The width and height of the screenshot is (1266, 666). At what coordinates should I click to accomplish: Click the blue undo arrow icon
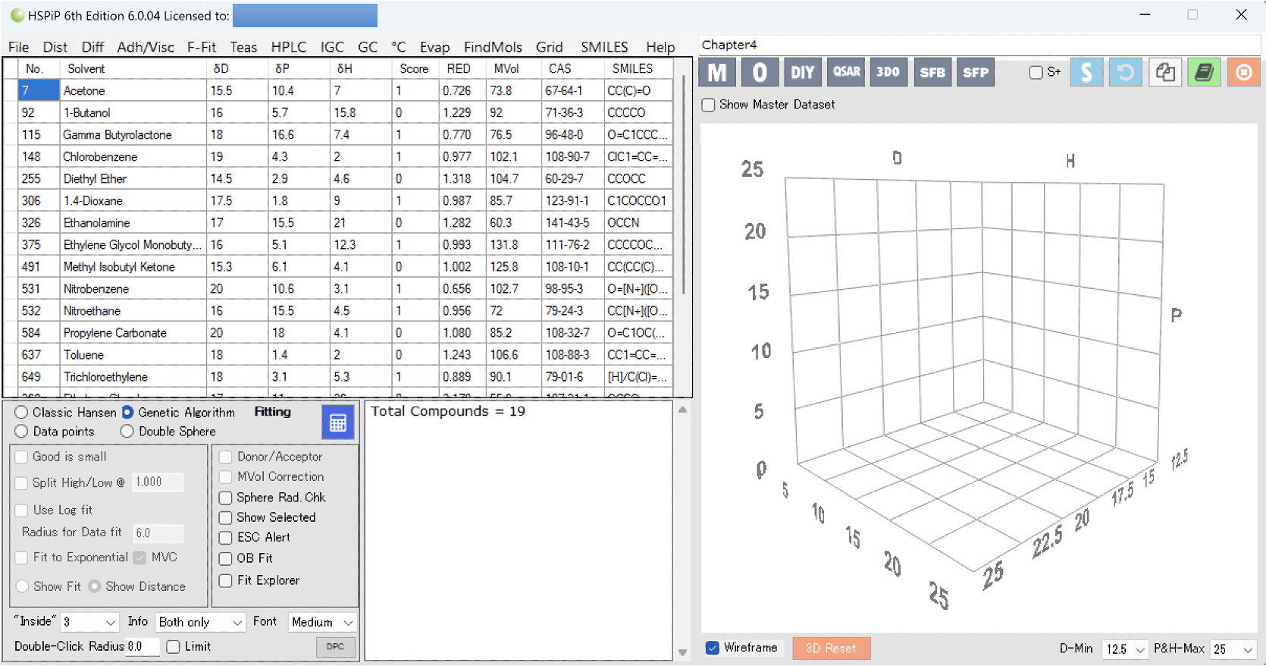(x=1126, y=73)
